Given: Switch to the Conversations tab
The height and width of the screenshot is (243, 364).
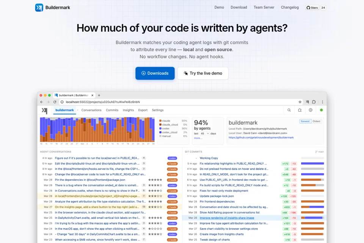Looking at the screenshot, I should pyautogui.click(x=91, y=110).
